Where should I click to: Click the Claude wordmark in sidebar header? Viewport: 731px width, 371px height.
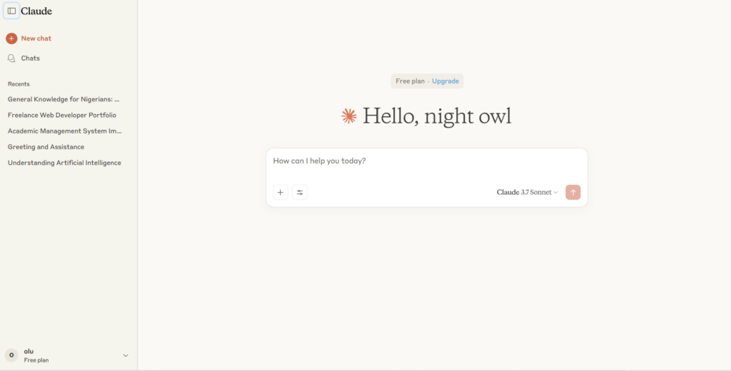coord(36,11)
